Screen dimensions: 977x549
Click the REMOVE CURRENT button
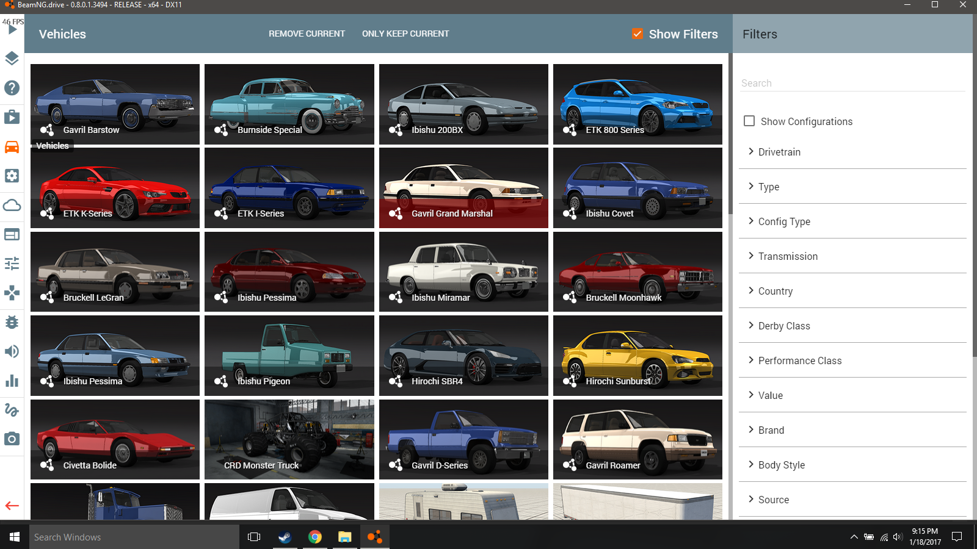(307, 34)
